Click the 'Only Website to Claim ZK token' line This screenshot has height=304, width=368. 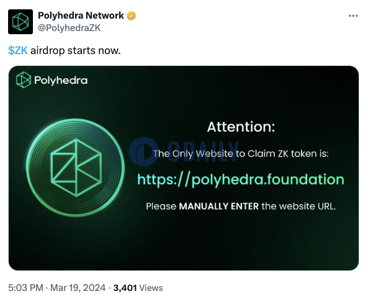tap(241, 154)
